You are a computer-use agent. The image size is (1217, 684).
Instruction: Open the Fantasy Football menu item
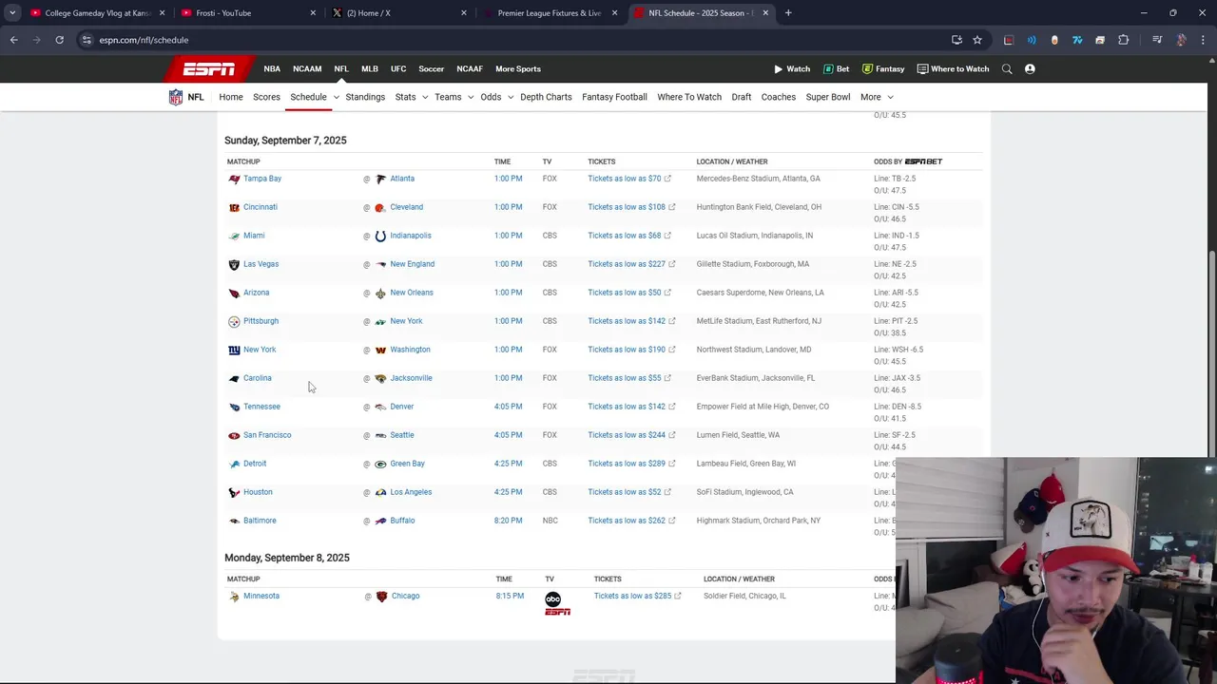pyautogui.click(x=614, y=97)
